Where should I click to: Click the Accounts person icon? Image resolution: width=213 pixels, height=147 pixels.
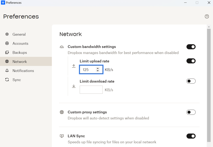click(7, 43)
